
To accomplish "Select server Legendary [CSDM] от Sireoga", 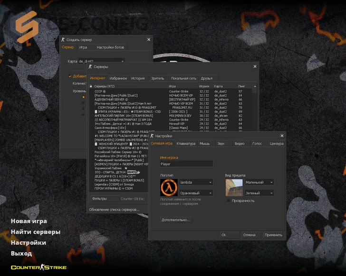I will [119, 184].
